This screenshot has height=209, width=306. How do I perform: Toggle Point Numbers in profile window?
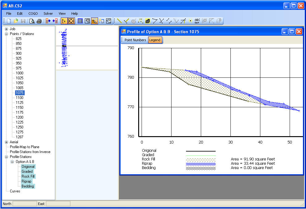pyautogui.click(x=135, y=40)
